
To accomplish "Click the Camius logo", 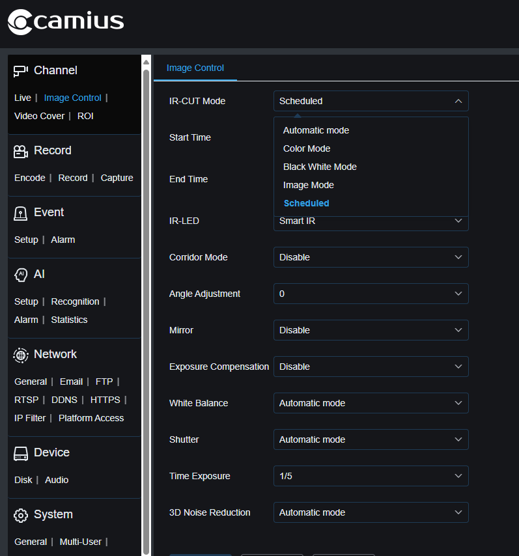I will point(65,22).
